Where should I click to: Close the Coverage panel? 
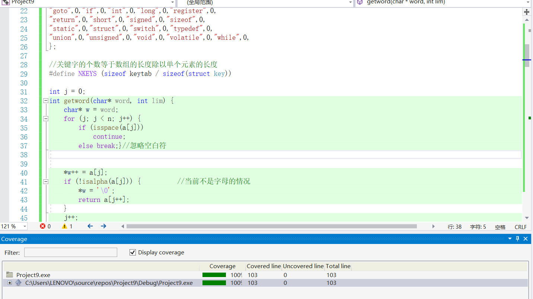point(526,239)
